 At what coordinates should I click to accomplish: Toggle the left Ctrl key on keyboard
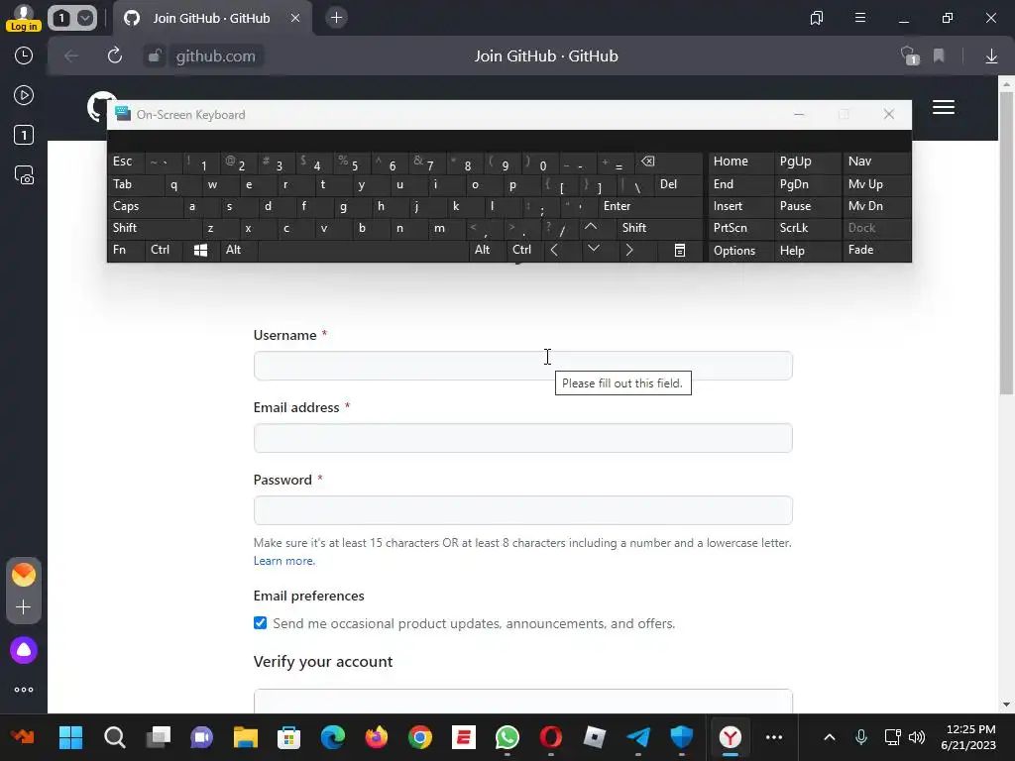click(x=164, y=250)
